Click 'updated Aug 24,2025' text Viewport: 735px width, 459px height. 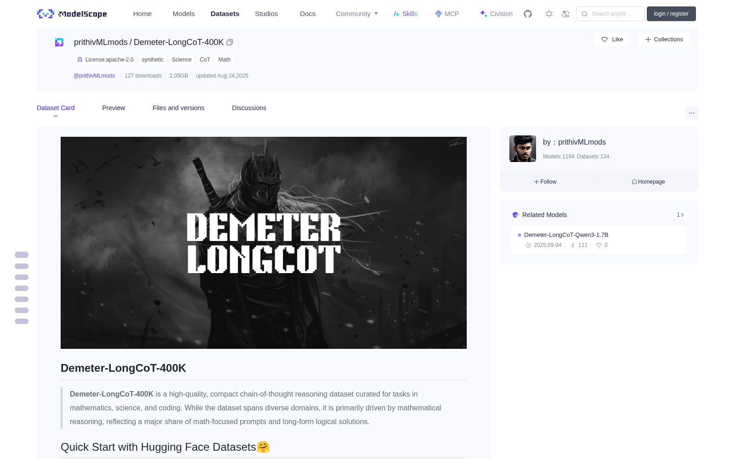pos(222,76)
